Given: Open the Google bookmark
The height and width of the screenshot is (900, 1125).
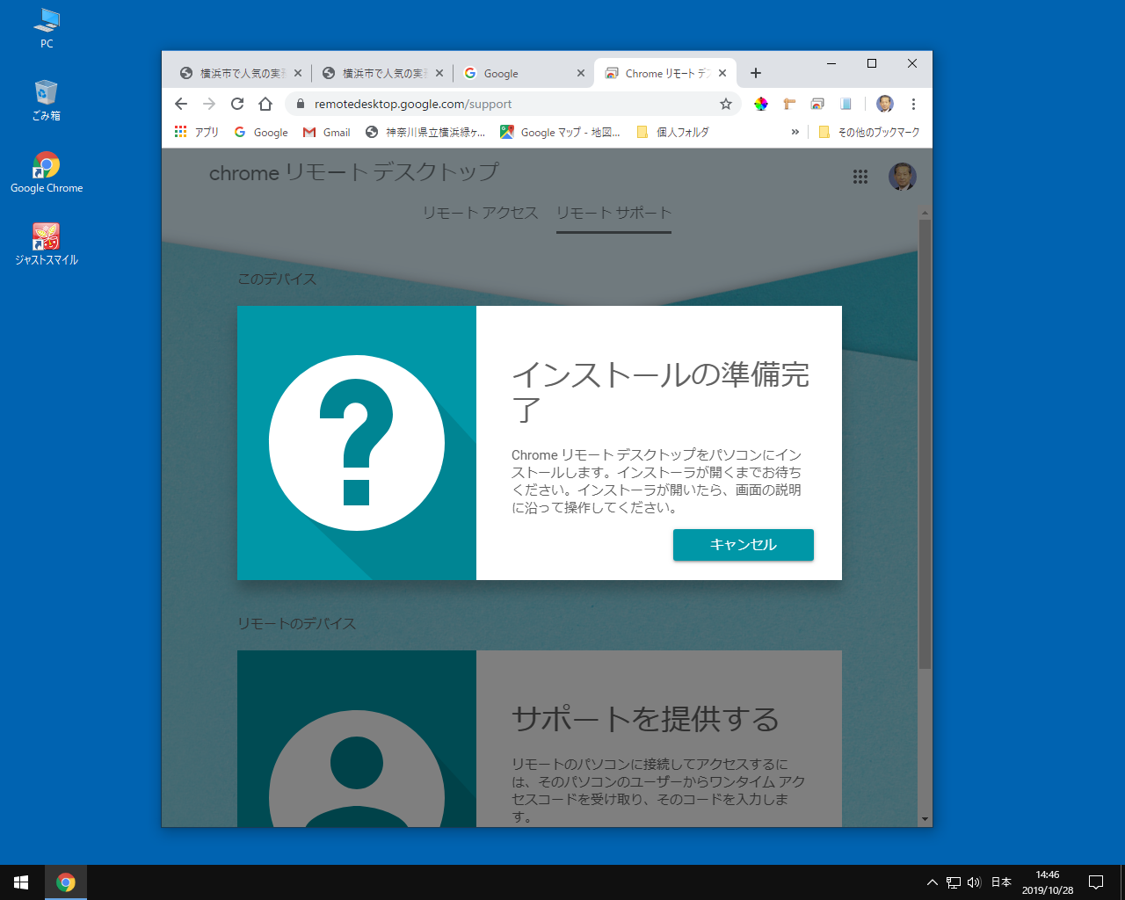Looking at the screenshot, I should point(261,132).
